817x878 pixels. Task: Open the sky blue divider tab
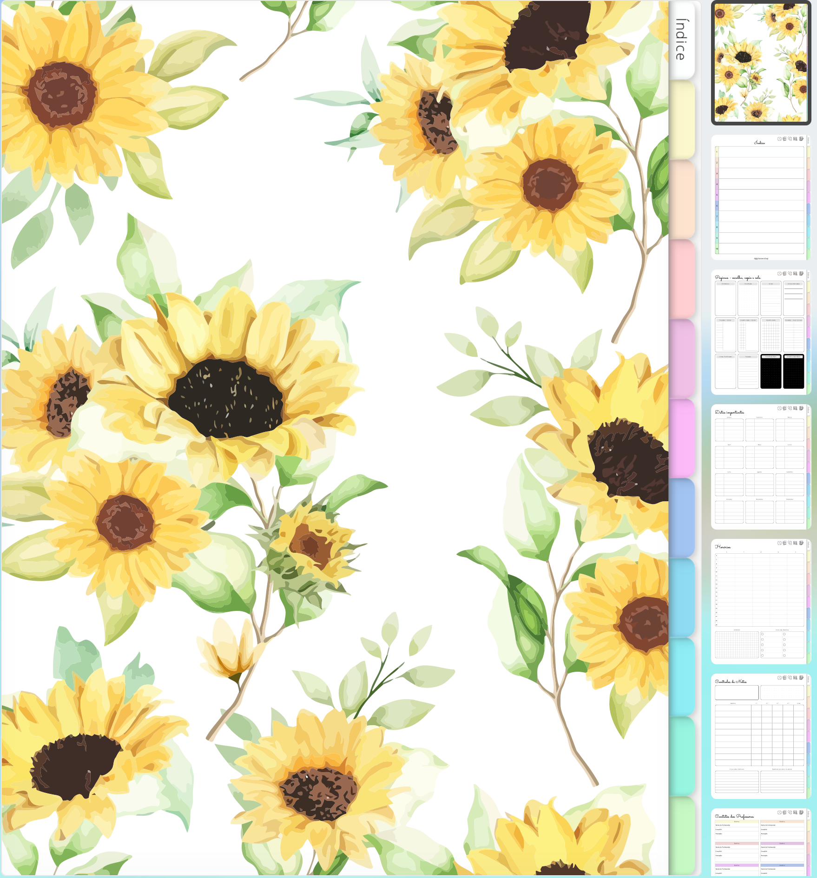pos(681,597)
